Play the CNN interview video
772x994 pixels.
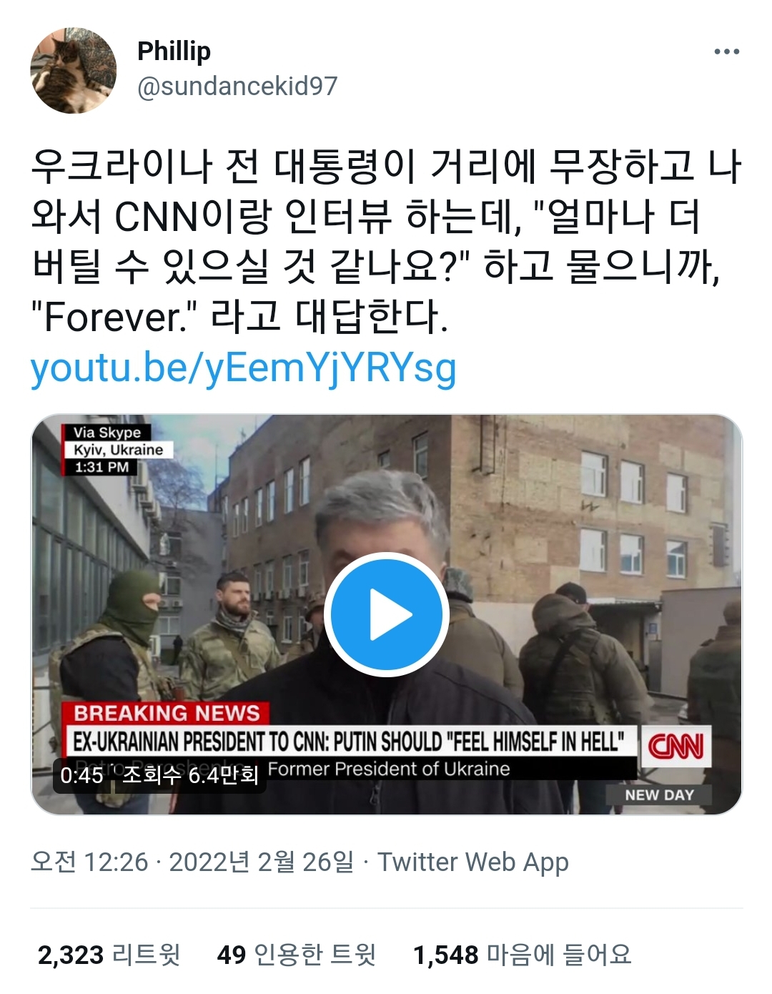point(386,614)
